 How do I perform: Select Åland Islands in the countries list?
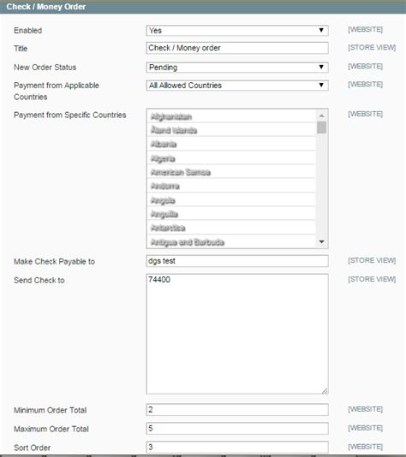click(231, 130)
